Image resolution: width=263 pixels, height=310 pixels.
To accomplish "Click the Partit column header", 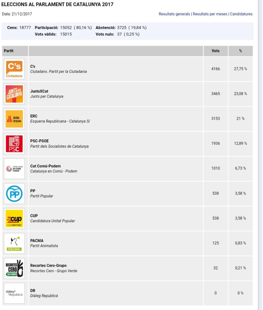I will pyautogui.click(x=9, y=51).
